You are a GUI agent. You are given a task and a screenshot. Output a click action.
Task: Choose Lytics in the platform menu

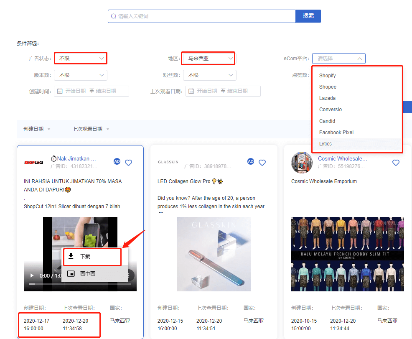pyautogui.click(x=328, y=143)
